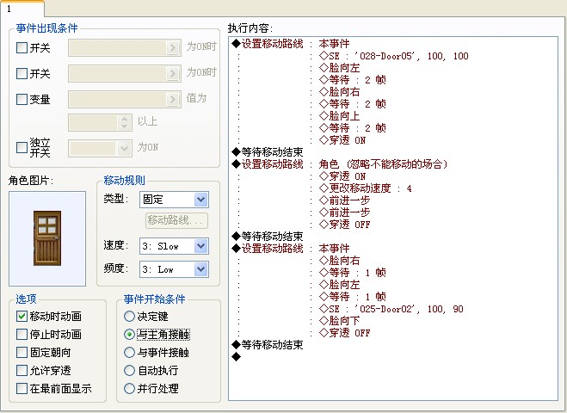Select 自动执行 trigger radio button
The image size is (567, 413).
[129, 370]
